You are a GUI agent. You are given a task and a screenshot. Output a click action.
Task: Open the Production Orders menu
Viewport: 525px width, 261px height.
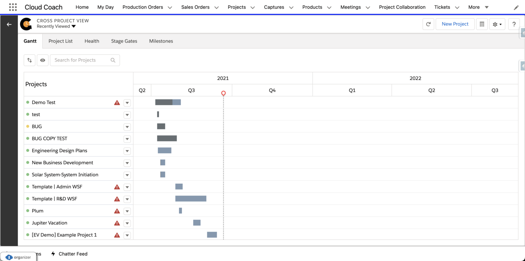click(x=143, y=7)
